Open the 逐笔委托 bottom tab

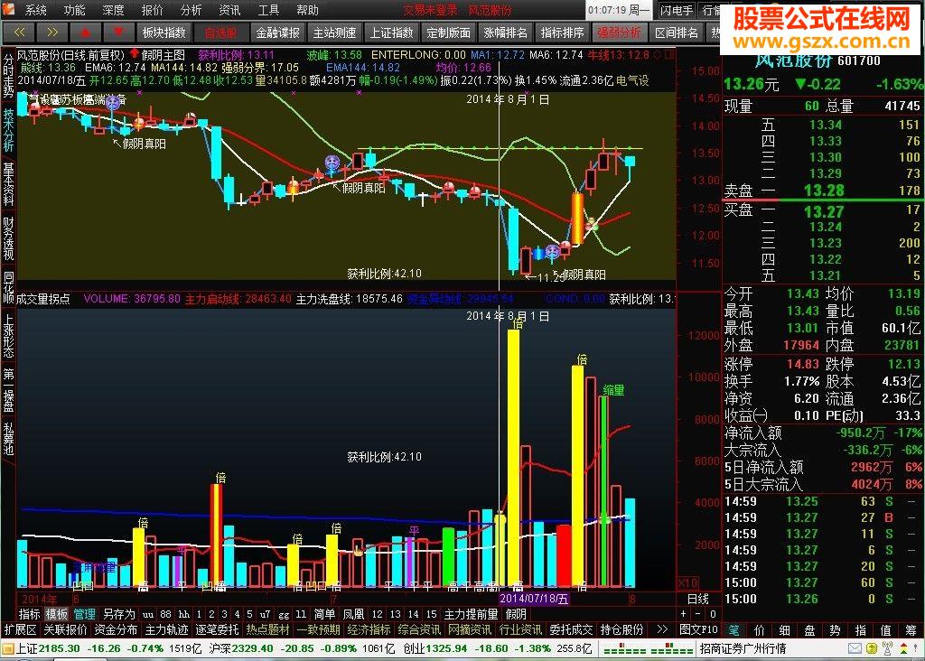tap(217, 629)
